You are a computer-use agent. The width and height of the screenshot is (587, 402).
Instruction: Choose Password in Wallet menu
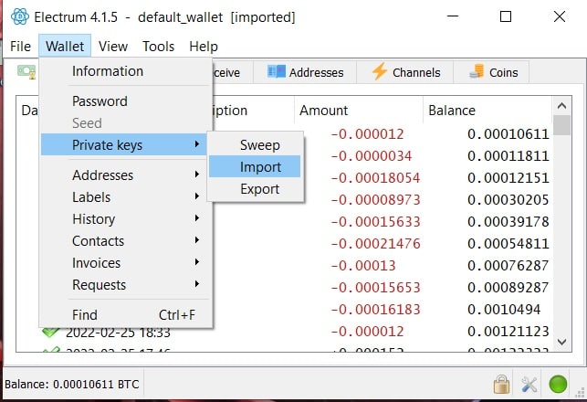pos(126,101)
